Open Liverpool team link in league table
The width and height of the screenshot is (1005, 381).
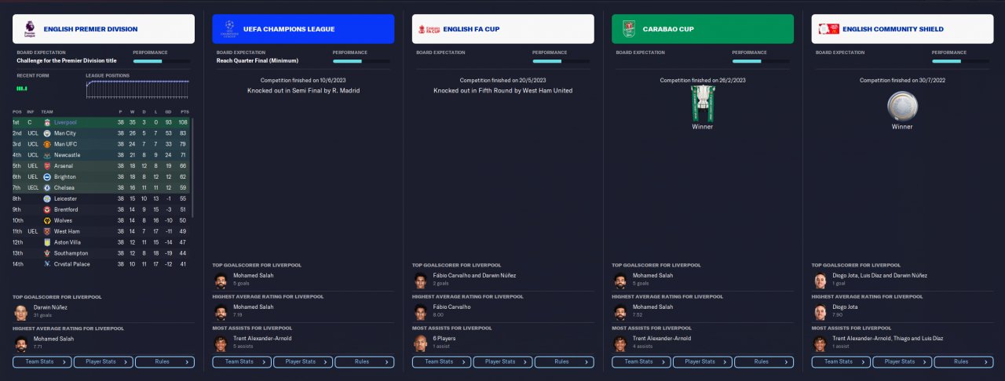click(x=66, y=122)
